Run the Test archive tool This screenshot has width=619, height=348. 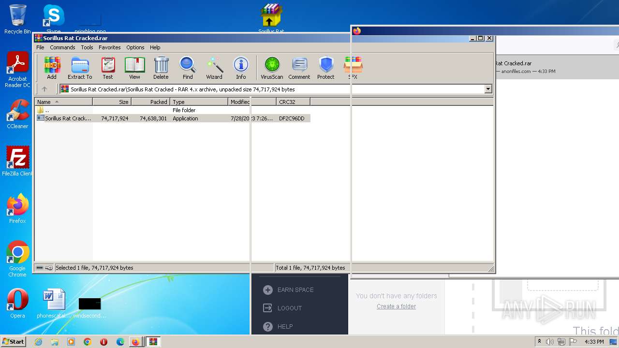pyautogui.click(x=108, y=68)
